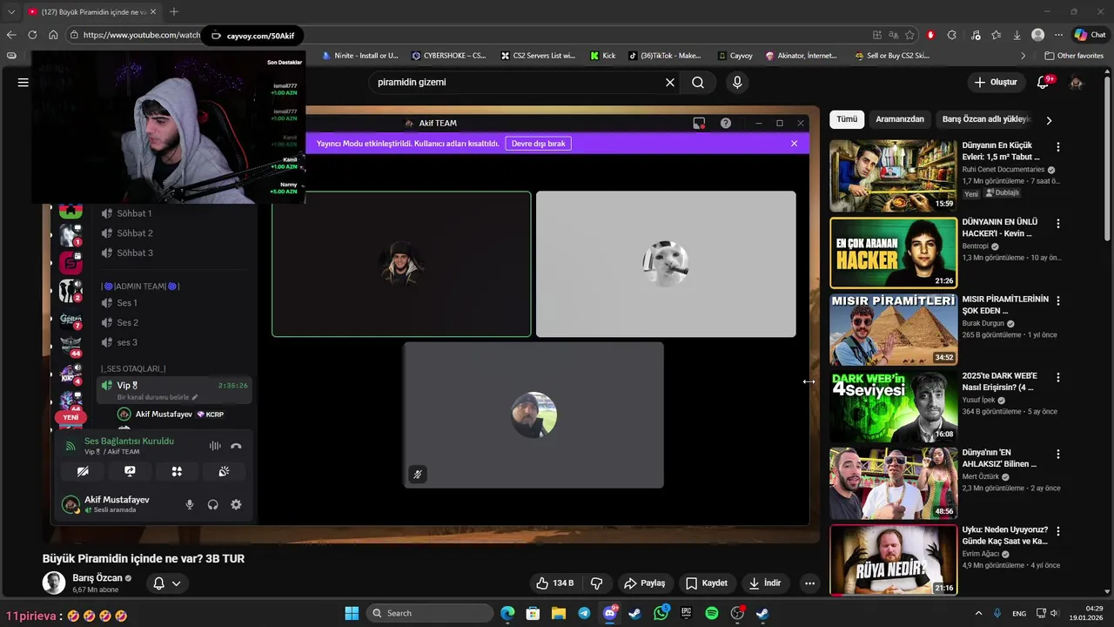
Task: Open Discord activities button
Action: point(177,471)
